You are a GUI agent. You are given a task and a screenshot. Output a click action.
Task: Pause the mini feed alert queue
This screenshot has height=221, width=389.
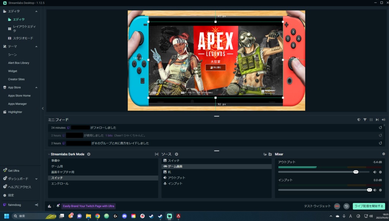pyautogui.click(x=371, y=120)
